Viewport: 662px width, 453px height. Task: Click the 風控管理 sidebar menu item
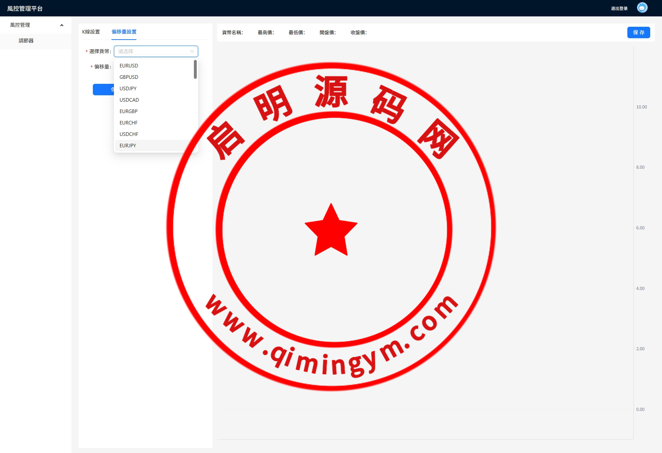(x=20, y=25)
